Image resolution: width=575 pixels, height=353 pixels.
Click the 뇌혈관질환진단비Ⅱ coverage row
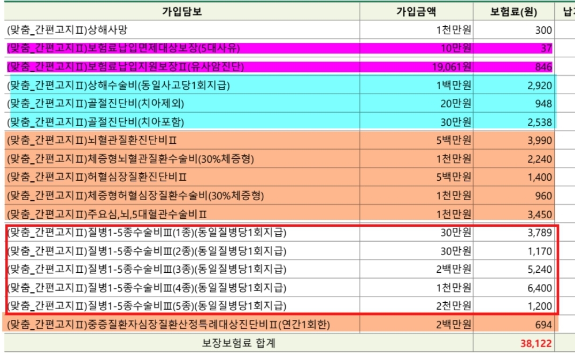(93, 141)
